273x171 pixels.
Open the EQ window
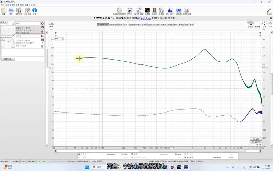point(179,11)
